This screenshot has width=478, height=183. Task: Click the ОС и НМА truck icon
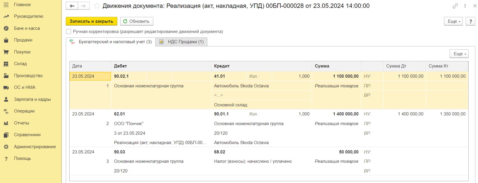point(6,87)
